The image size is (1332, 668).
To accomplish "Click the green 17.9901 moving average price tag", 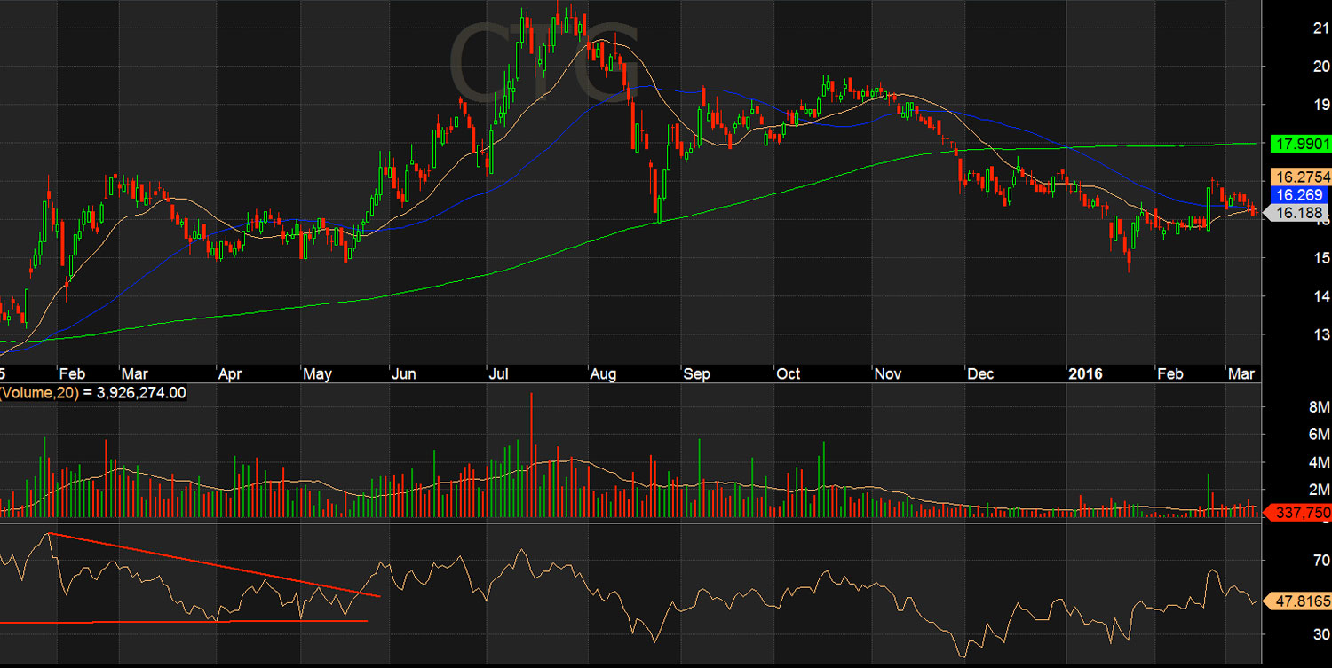I will click(x=1300, y=143).
